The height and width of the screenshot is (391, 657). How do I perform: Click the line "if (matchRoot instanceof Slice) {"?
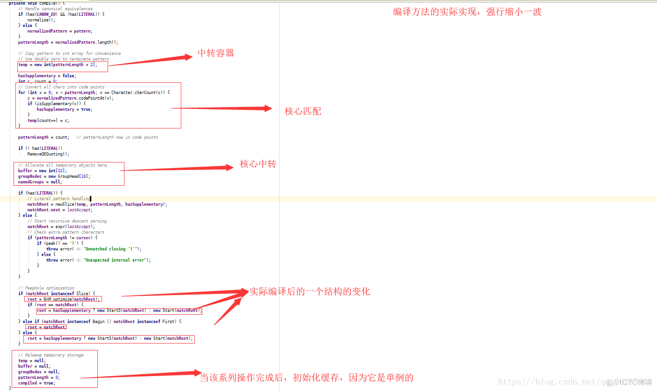[57, 294]
